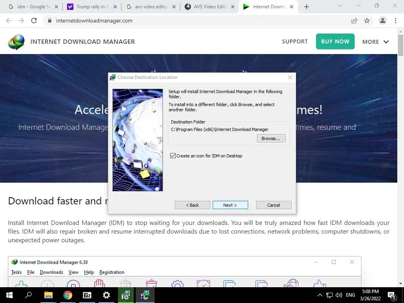
Task: Open File menu in IDM screenshot
Action: click(x=31, y=272)
